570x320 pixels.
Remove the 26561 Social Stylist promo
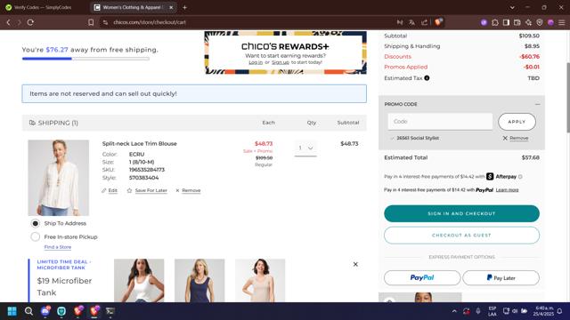(x=516, y=138)
